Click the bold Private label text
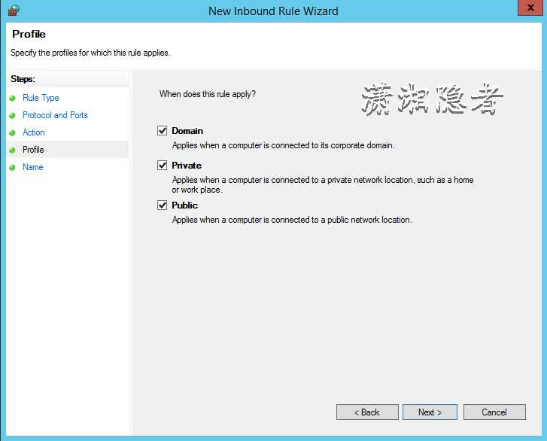547x441 pixels. (x=187, y=166)
